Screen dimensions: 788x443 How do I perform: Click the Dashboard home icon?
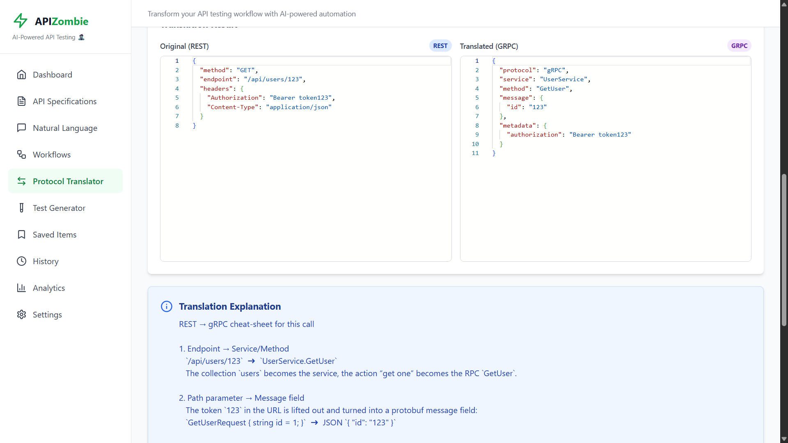pos(21,75)
